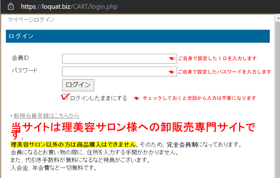Click the 会員ID field label

20,58
